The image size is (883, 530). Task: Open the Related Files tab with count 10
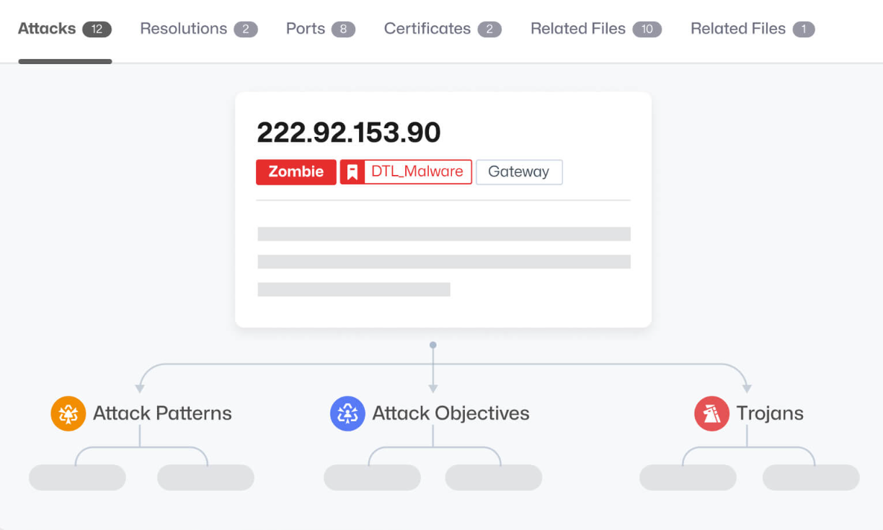click(x=596, y=29)
